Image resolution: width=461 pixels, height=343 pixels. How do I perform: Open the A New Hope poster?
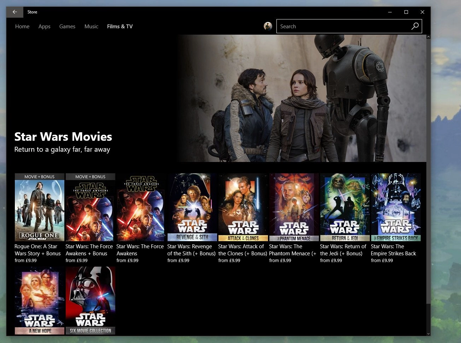click(x=40, y=301)
